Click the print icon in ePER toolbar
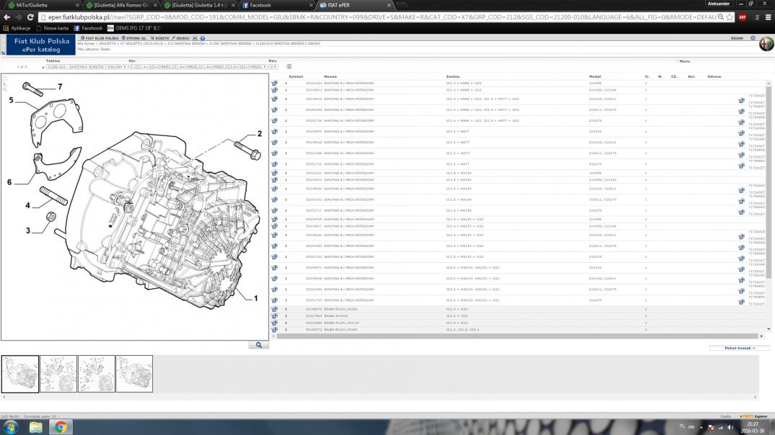This screenshot has height=435, width=775. 196,38
